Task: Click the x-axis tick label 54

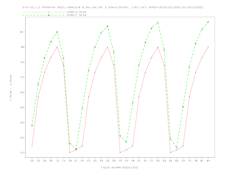Action: click(x=145, y=161)
